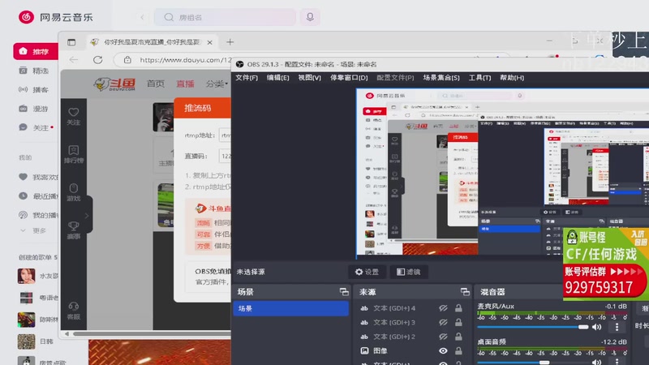Hide the 图像 source

click(x=443, y=351)
